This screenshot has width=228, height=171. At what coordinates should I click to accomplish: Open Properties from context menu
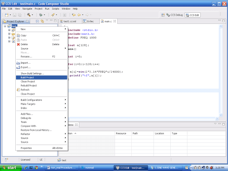pos(42,148)
